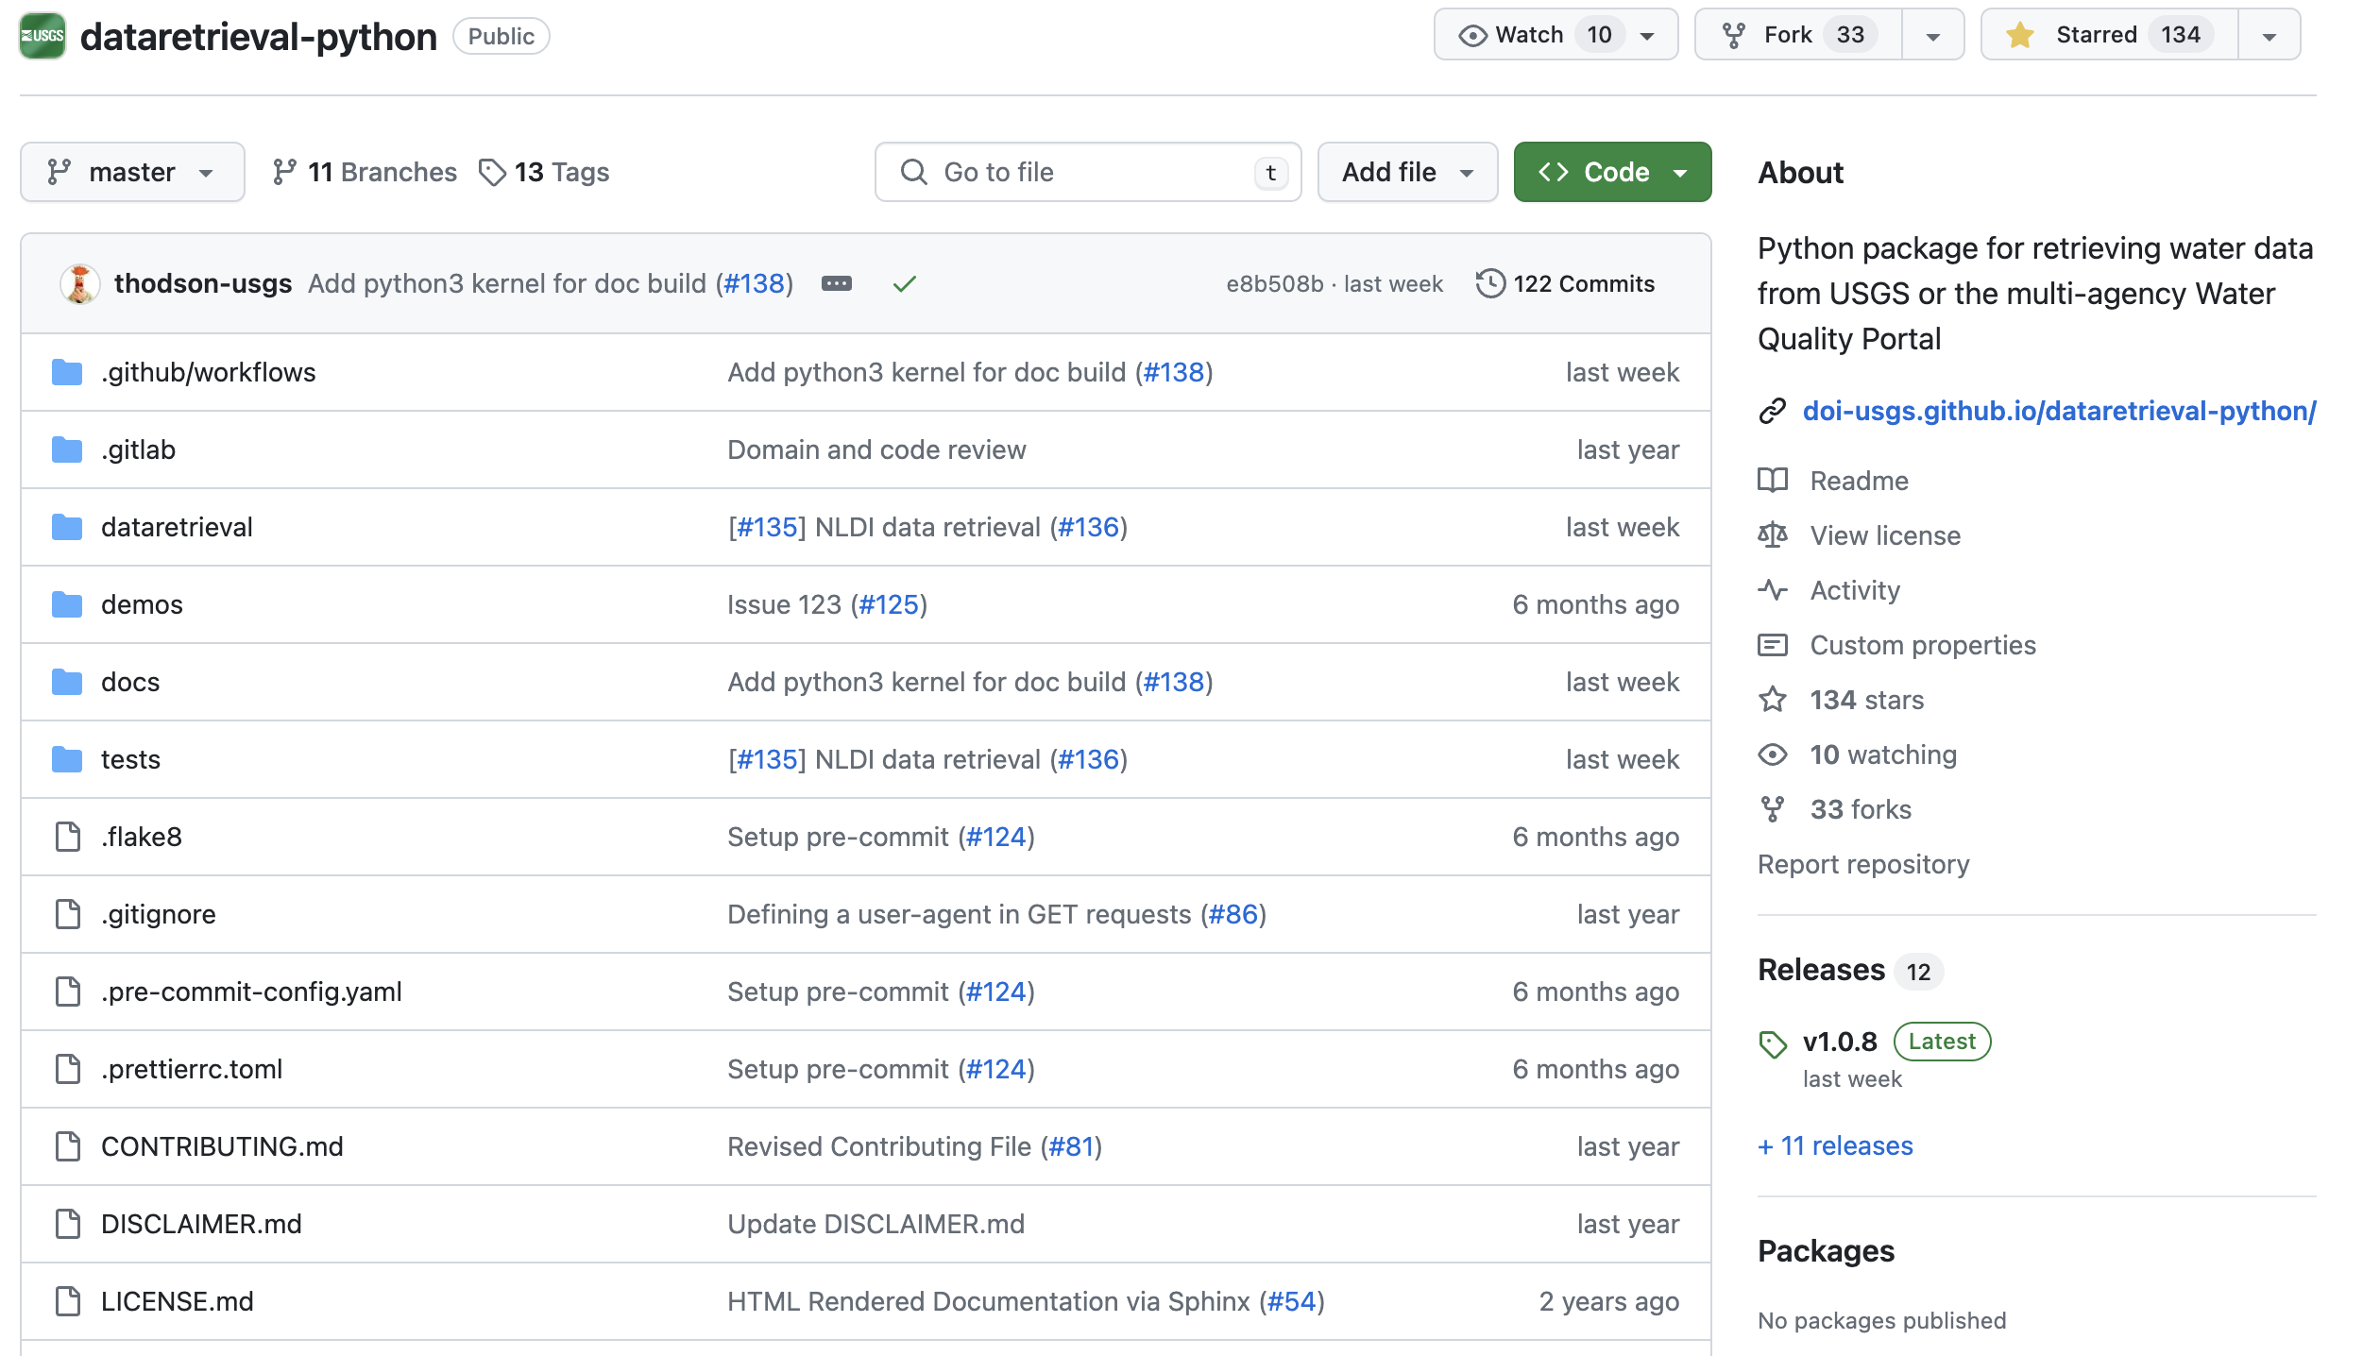The height and width of the screenshot is (1356, 2380).
Task: Open the View license link
Action: [1885, 535]
